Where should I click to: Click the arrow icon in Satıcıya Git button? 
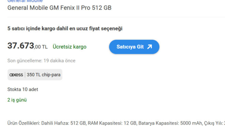pos(150,47)
